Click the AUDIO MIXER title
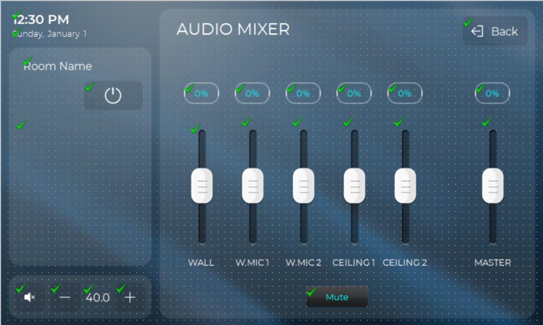Image resolution: width=543 pixels, height=325 pixels. point(233,29)
